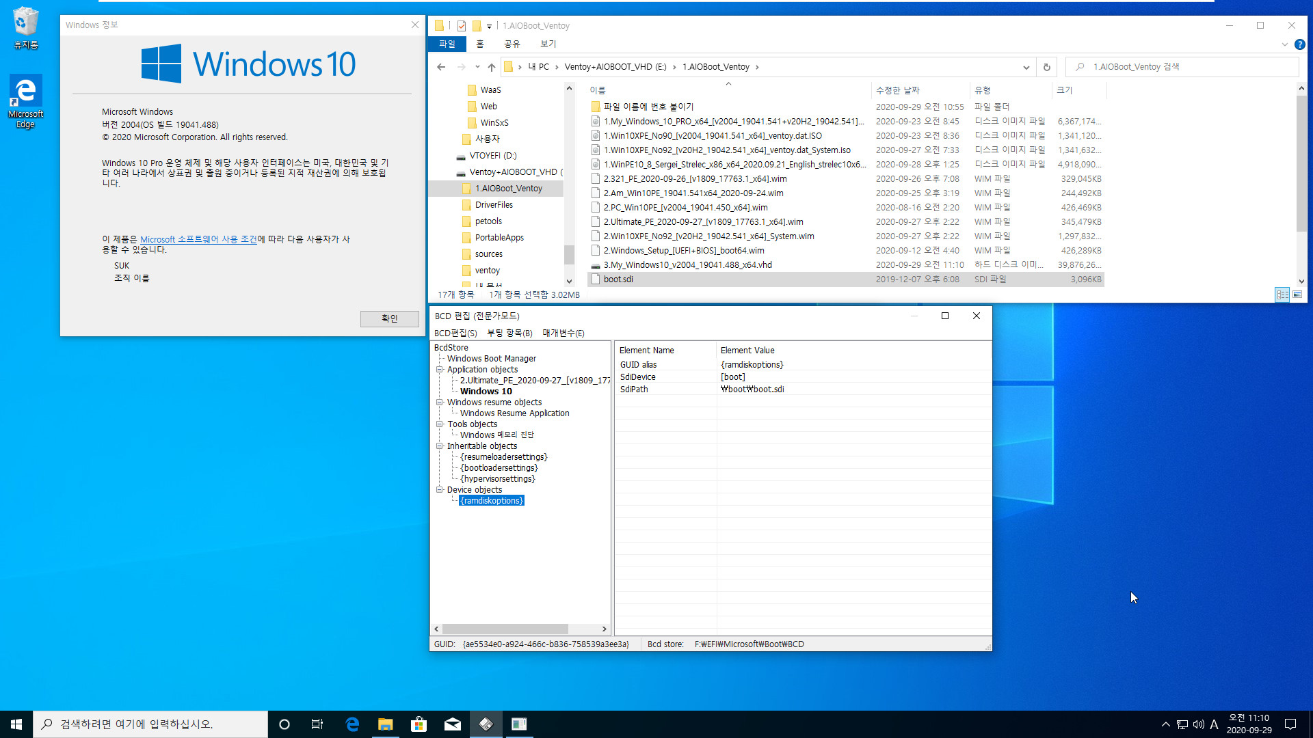Image resolution: width=1313 pixels, height=738 pixels.
Task: Select {bootloadersettings} tree item
Action: pyautogui.click(x=499, y=468)
